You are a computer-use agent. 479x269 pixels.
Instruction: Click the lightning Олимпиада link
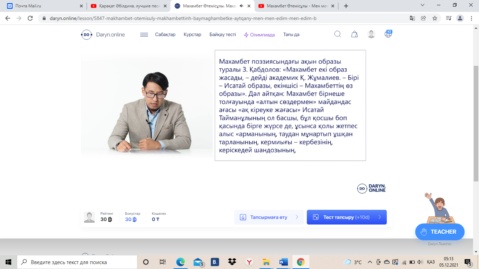pyautogui.click(x=259, y=35)
